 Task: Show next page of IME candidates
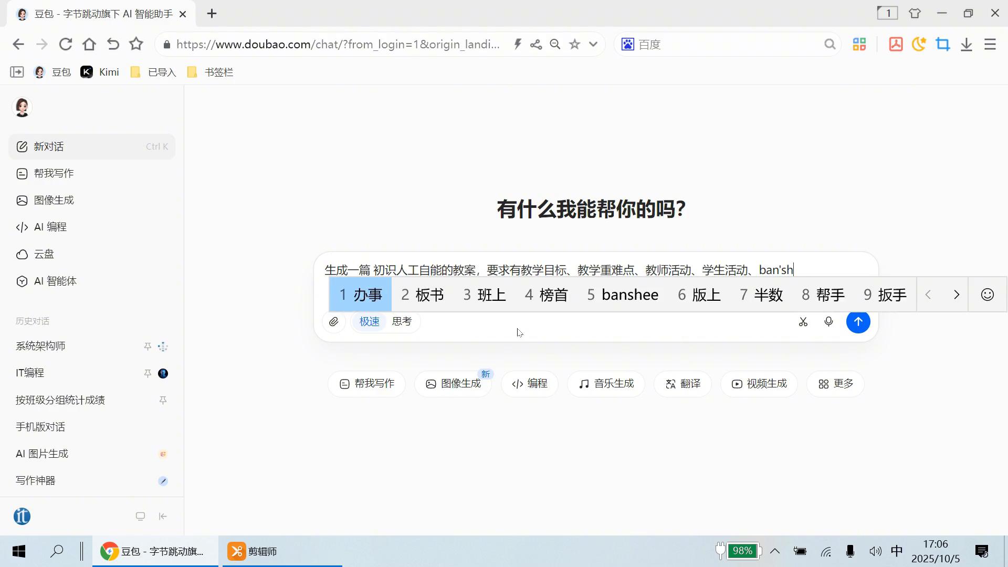click(x=956, y=295)
